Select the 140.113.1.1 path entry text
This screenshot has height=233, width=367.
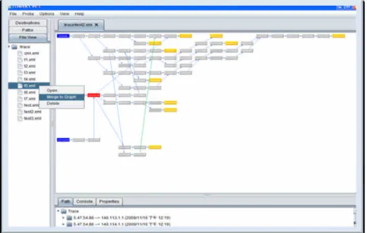point(122,218)
